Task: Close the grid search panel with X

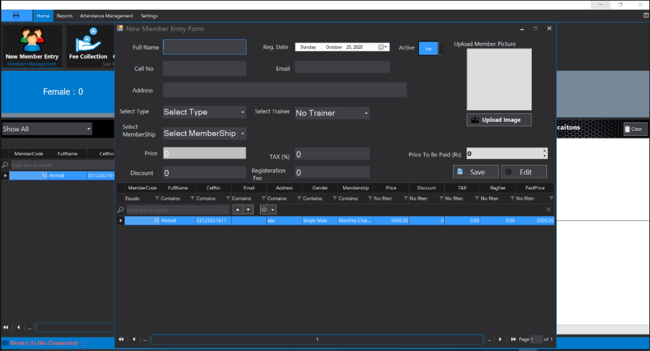Action: pyautogui.click(x=548, y=210)
